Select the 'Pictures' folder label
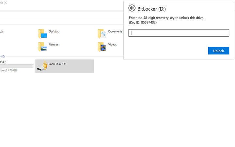The height and width of the screenshot is (147, 235). pyautogui.click(x=54, y=44)
